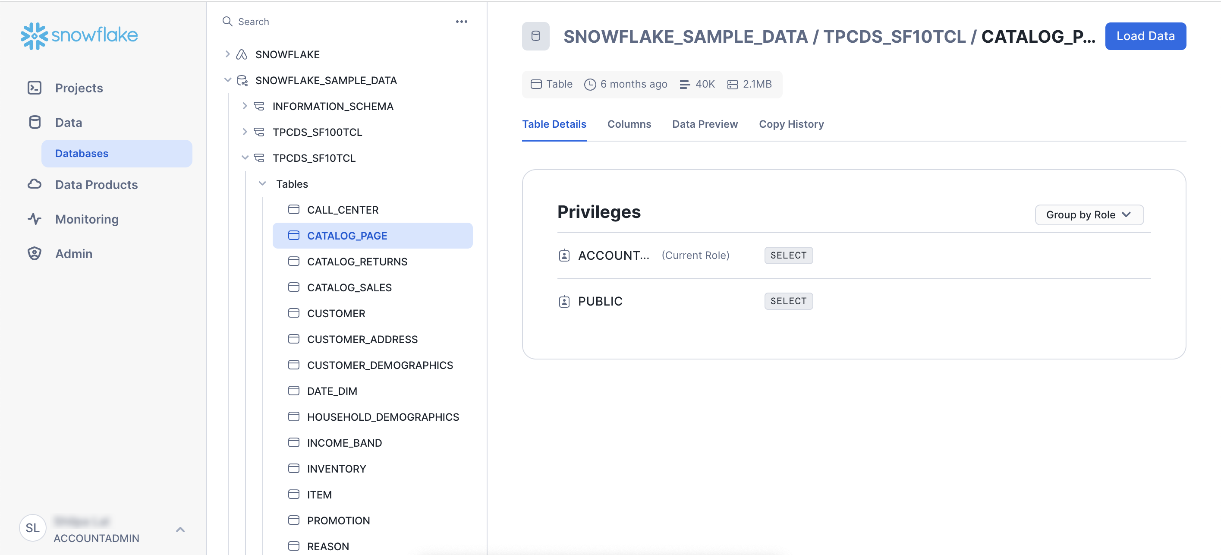The height and width of the screenshot is (555, 1221).
Task: Open the three-dots more options menu
Action: click(461, 22)
